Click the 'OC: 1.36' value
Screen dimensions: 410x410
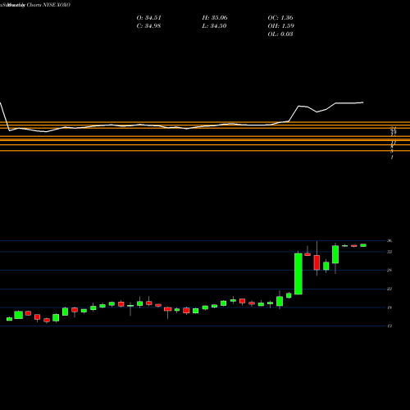(x=280, y=18)
